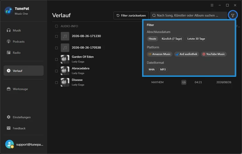The width and height of the screenshot is (242, 154).
Task: Open Einstellungen in sidebar
Action: [x=24, y=117]
